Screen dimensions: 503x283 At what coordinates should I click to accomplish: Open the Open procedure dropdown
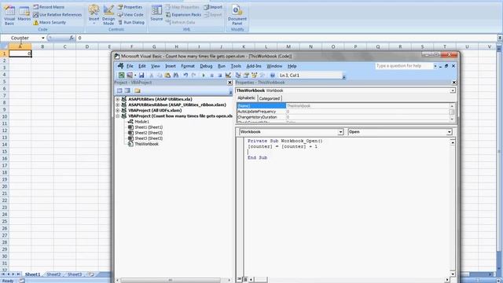pyautogui.click(x=449, y=132)
